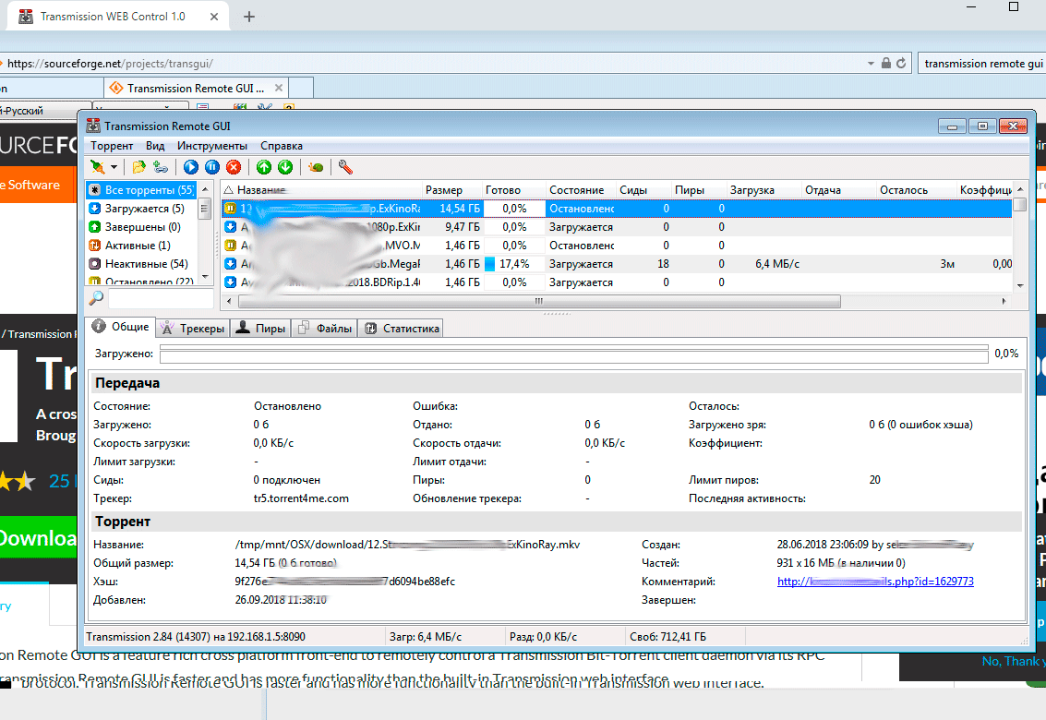Open the connect button dropdown arrow
The image size is (1046, 720).
[113, 167]
